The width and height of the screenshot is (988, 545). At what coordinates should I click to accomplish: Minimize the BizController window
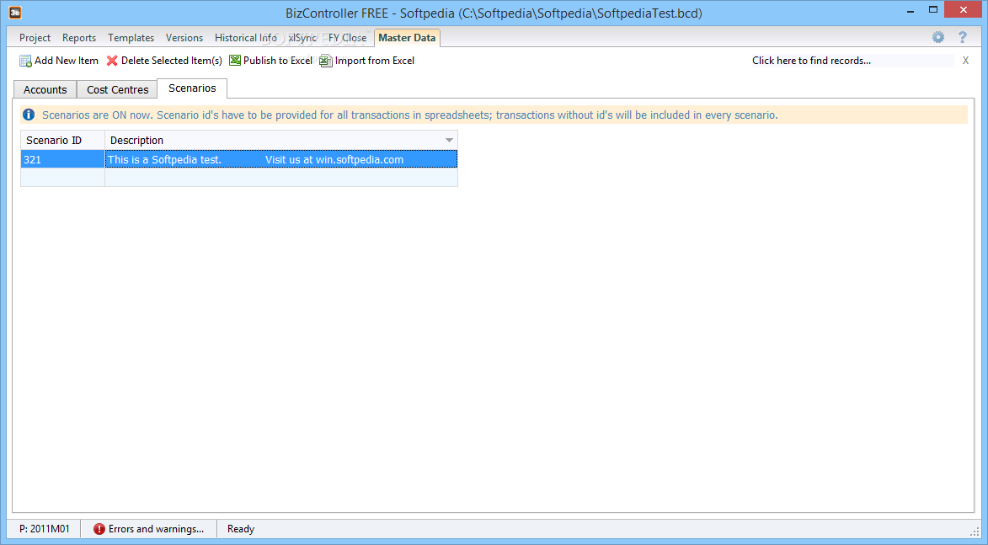click(x=911, y=11)
